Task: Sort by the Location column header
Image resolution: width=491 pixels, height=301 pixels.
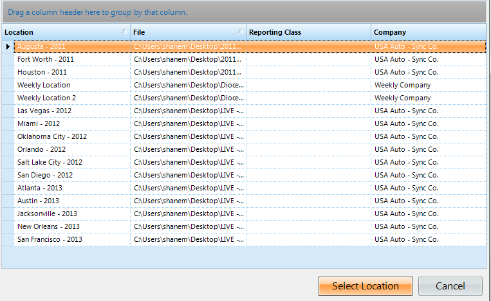Action: click(x=66, y=32)
